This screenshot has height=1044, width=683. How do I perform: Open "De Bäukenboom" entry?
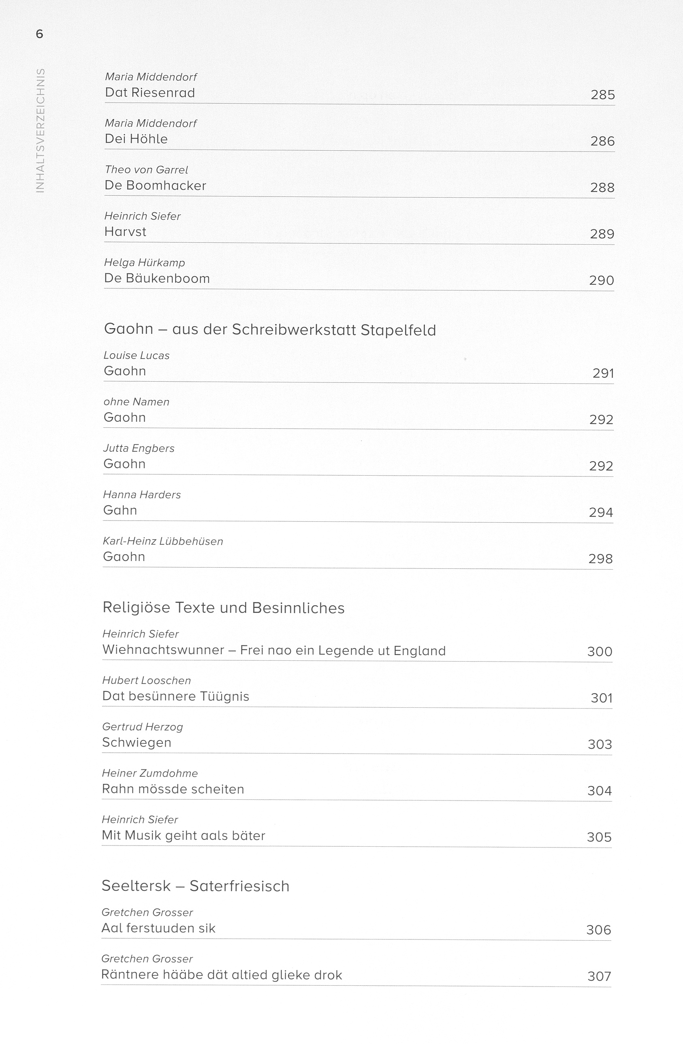pyautogui.click(x=157, y=279)
